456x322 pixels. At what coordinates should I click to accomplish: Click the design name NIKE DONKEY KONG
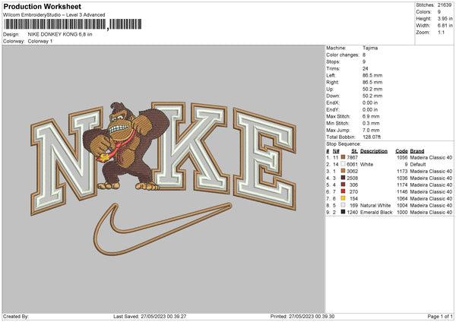point(60,34)
